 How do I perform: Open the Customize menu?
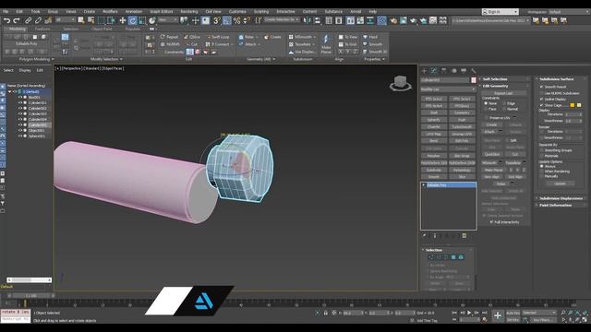[x=237, y=12]
